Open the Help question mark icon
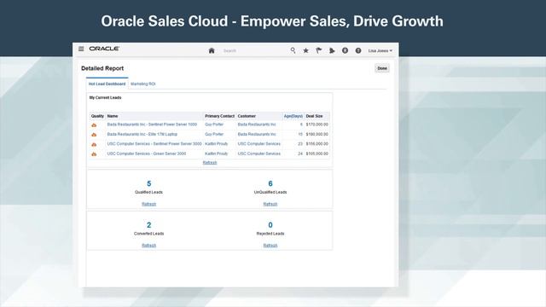 click(x=358, y=50)
